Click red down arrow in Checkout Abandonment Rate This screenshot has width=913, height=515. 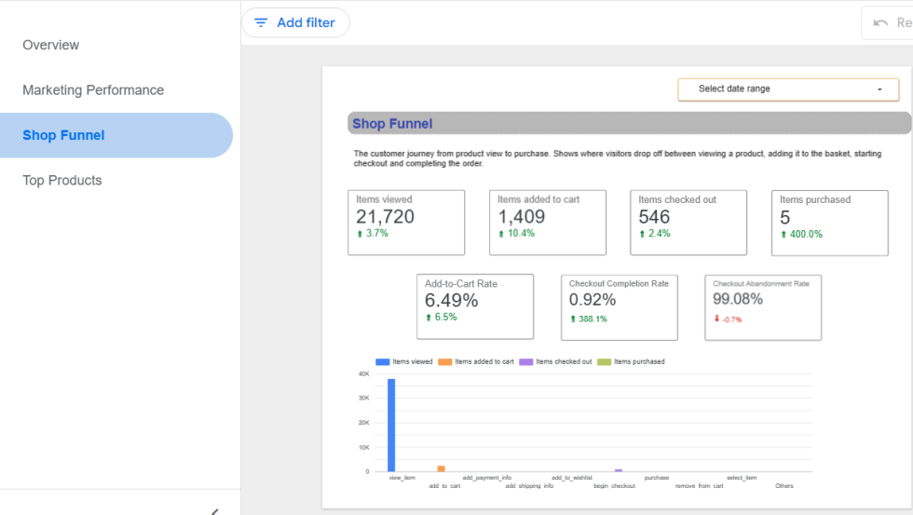pyautogui.click(x=716, y=318)
